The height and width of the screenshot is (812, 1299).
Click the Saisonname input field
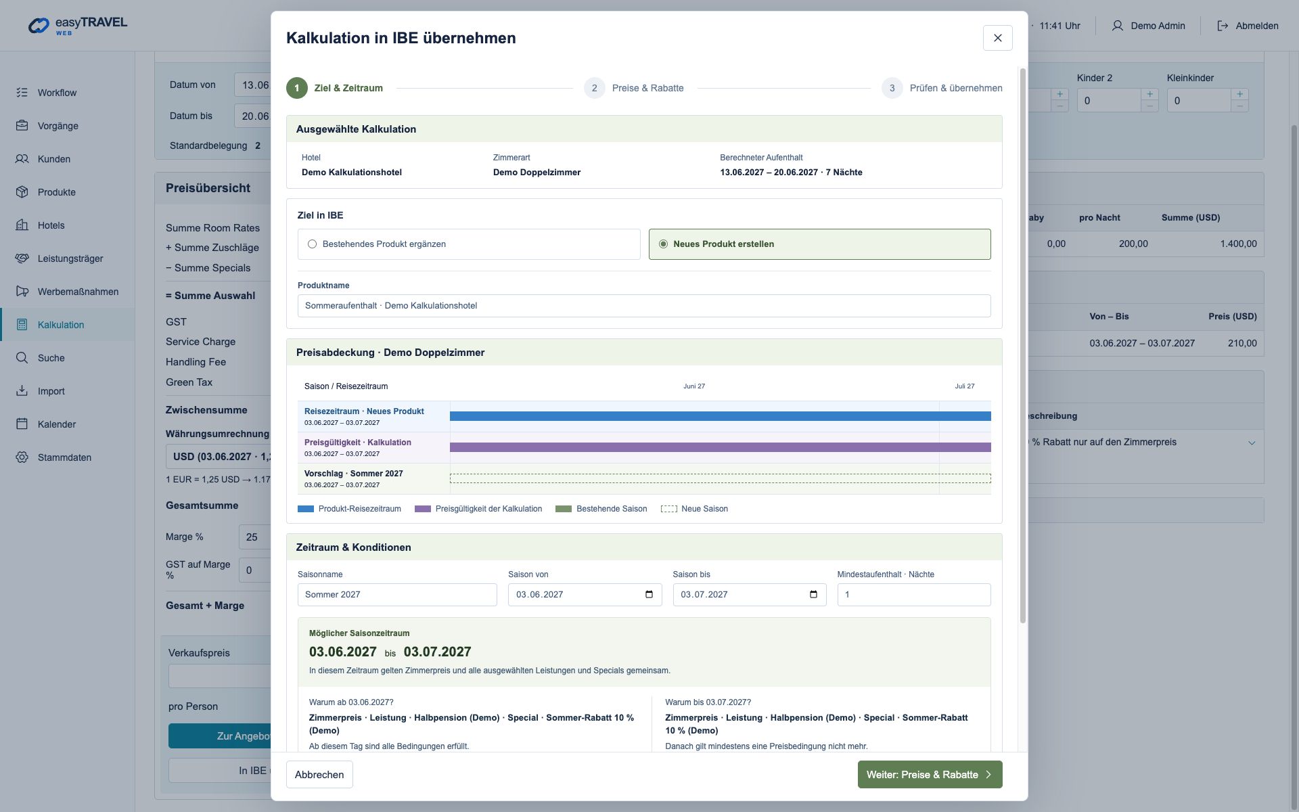click(397, 595)
